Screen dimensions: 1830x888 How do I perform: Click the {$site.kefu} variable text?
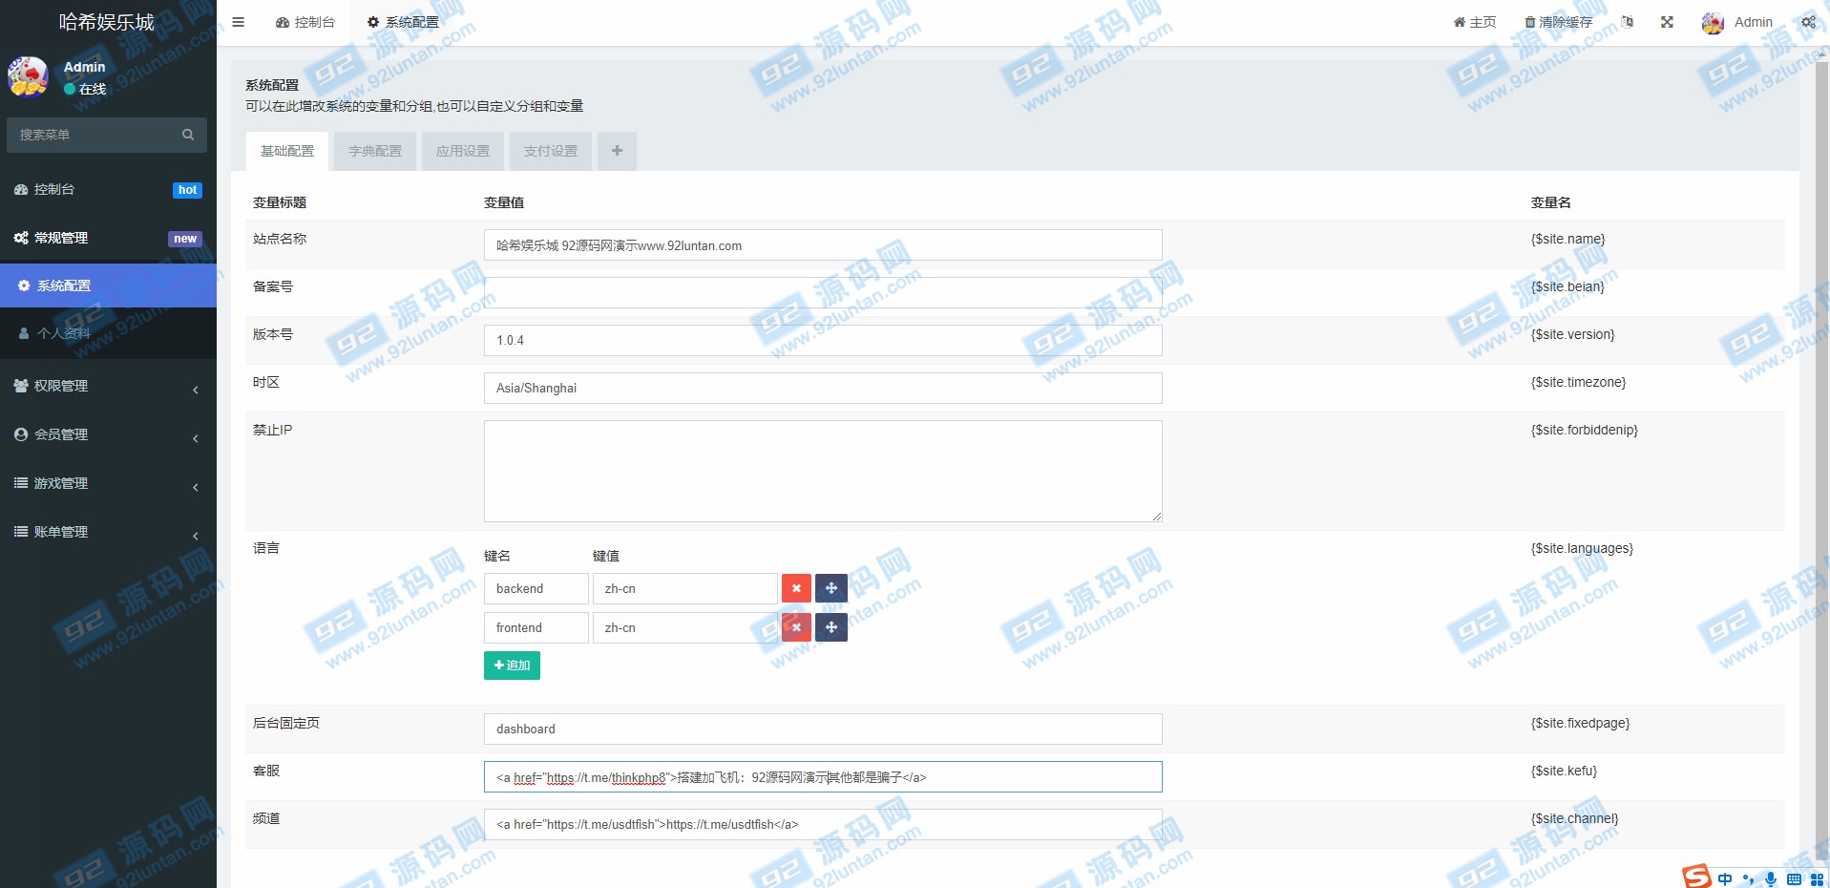point(1564,771)
